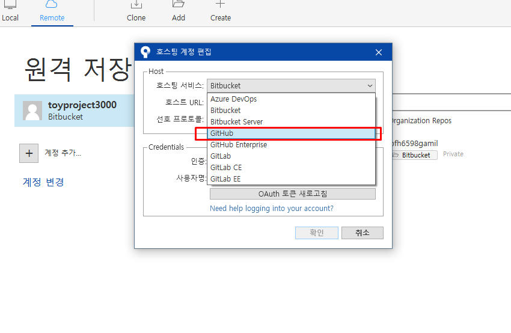
Task: Choose Bitbucket Server from the list
Action: point(291,122)
